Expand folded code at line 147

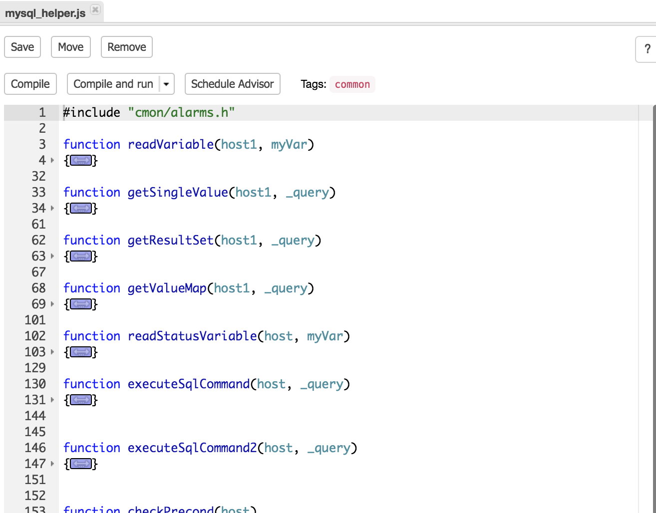click(x=52, y=464)
